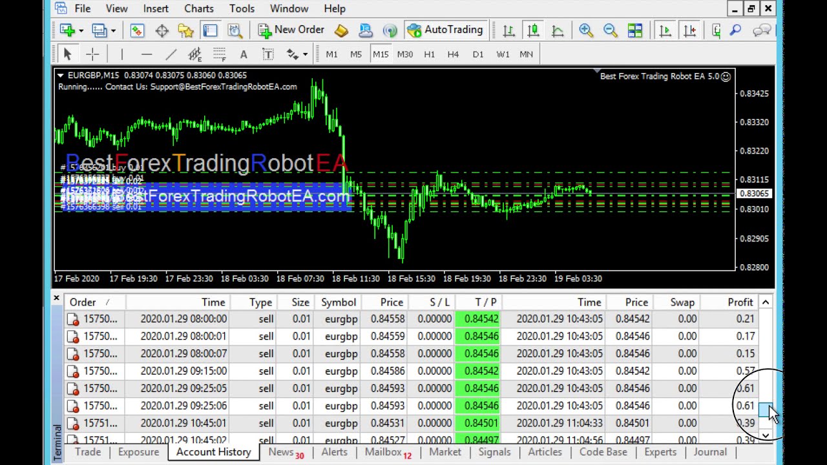Expand the Profiles dropdown arrow

click(x=113, y=30)
